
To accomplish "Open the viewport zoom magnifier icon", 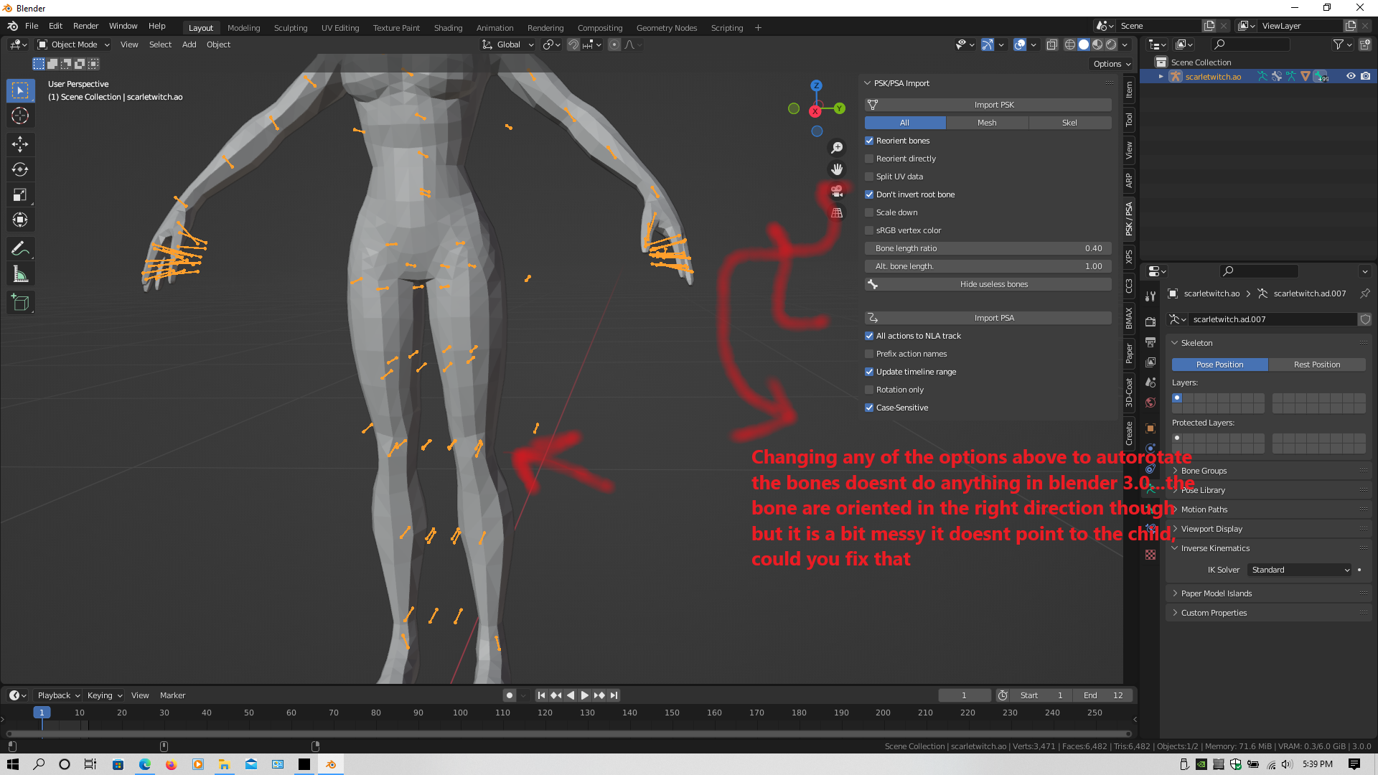I will tap(837, 147).
